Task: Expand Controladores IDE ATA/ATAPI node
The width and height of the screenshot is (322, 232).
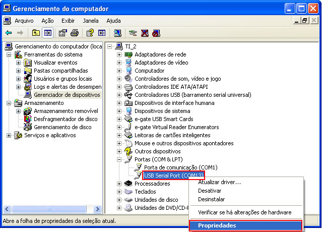Action: point(119,87)
